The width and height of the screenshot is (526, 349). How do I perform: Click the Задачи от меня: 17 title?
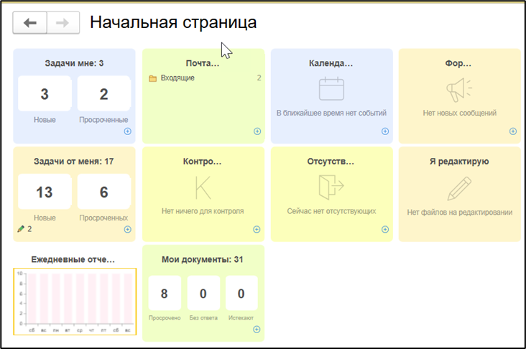point(74,162)
